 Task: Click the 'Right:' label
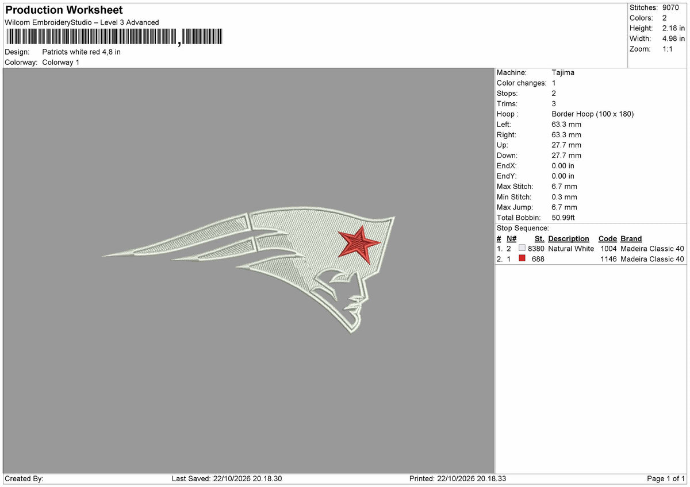pyautogui.click(x=507, y=134)
